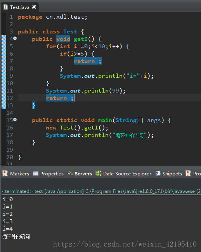Click the println("循环外的语句") statement
Viewport: 201px width, 252px height.
tap(100, 135)
